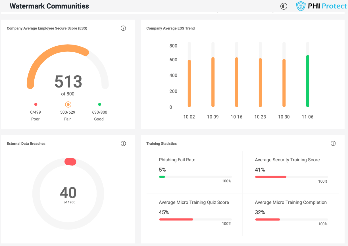Click the Average Security Training Score label

click(287, 160)
